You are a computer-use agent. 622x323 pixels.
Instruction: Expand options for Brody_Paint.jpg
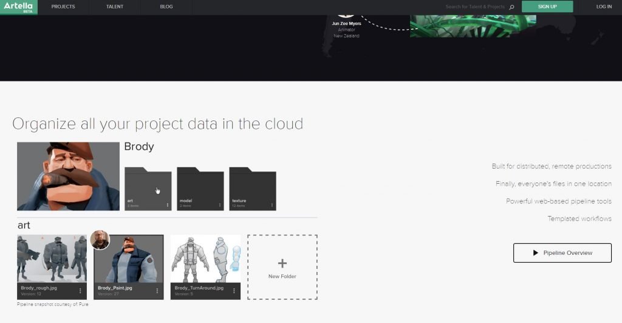pyautogui.click(x=157, y=291)
